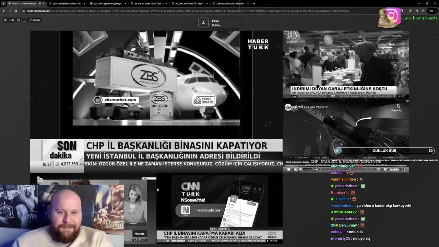Open the YouTube logo link in player
The image size is (439, 247).
[394, 169]
